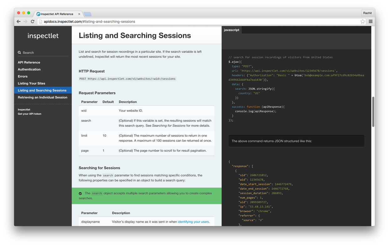Click the POST sessions endpoint code line
Viewport: 389px width, 246px height.
pyautogui.click(x=127, y=79)
